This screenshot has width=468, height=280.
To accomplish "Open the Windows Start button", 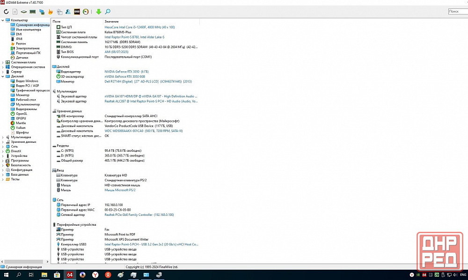I will click(7, 275).
